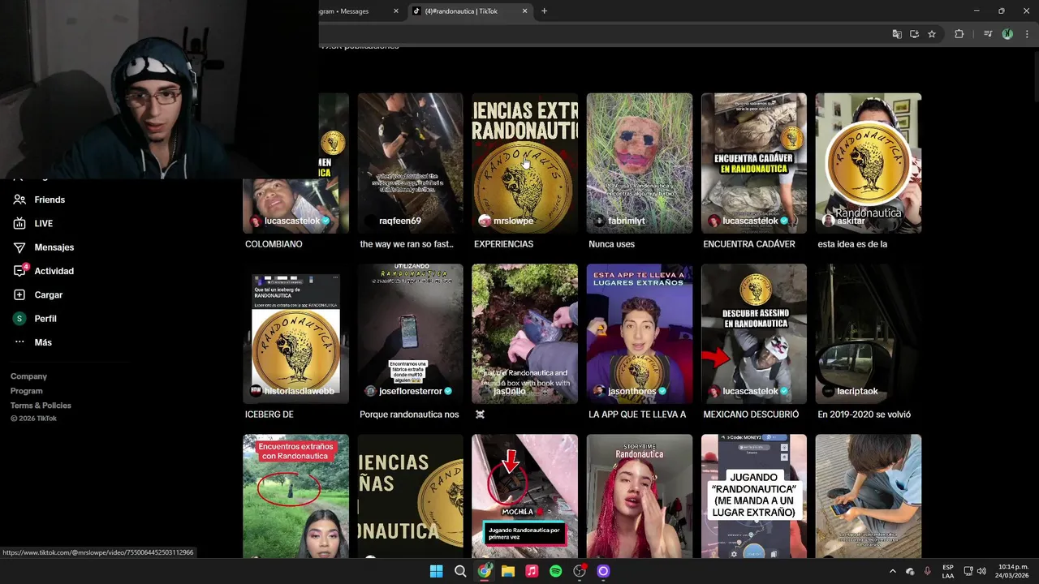The height and width of the screenshot is (584, 1039).
Task: Open the media controls icon in Chrome toolbar
Action: pos(988,34)
